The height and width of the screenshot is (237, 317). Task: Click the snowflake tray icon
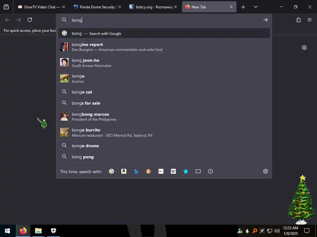click(262, 231)
